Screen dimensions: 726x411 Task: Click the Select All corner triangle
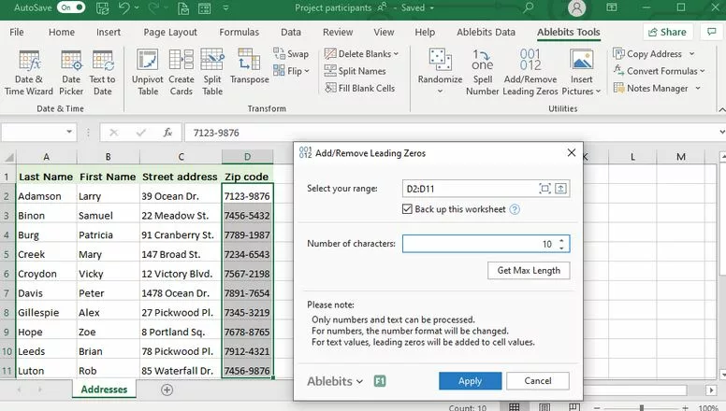coord(8,157)
